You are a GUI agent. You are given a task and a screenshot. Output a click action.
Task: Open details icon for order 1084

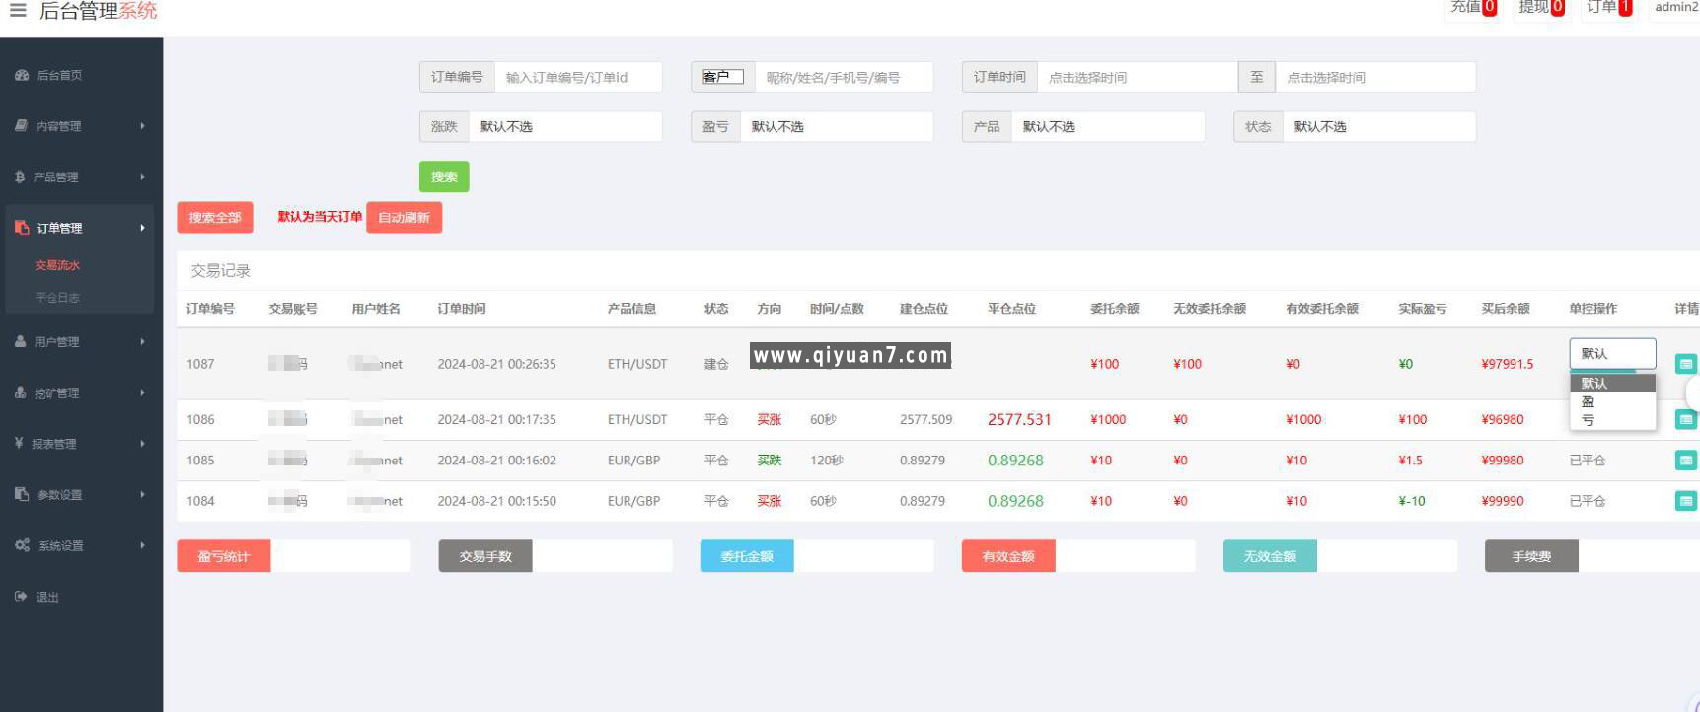pyautogui.click(x=1685, y=501)
